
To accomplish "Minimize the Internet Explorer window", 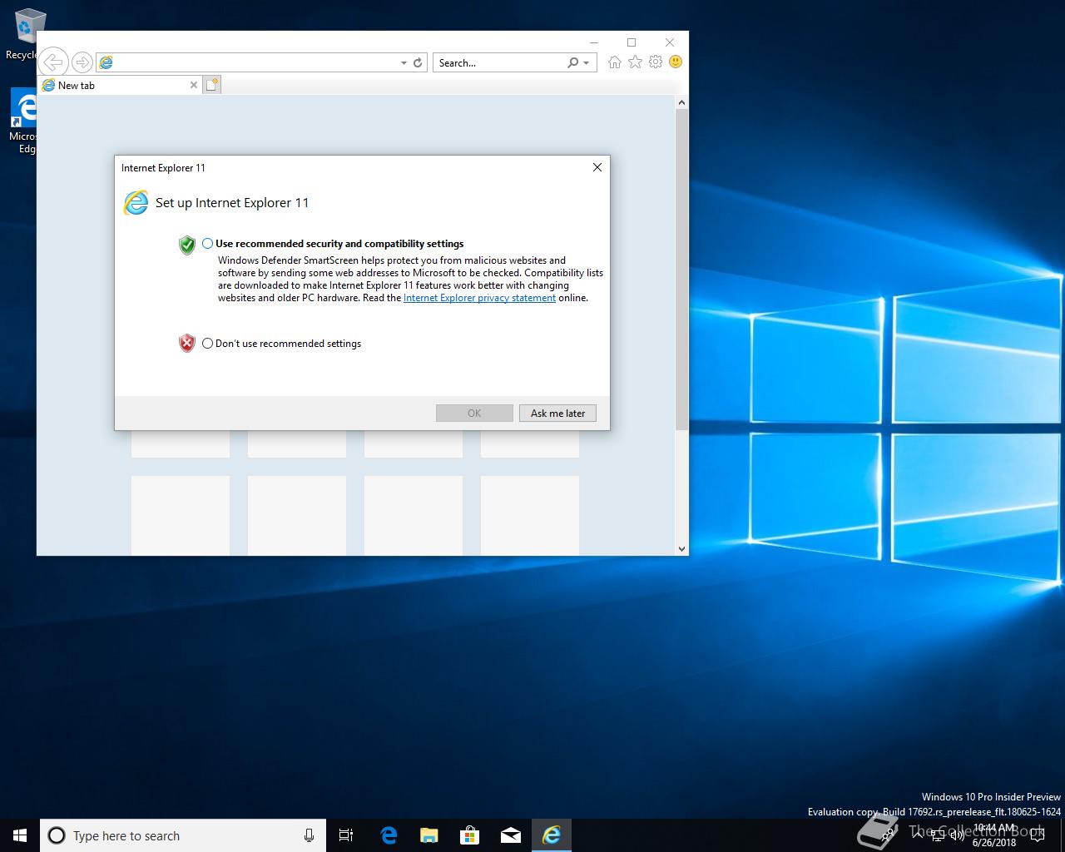I will pyautogui.click(x=593, y=42).
